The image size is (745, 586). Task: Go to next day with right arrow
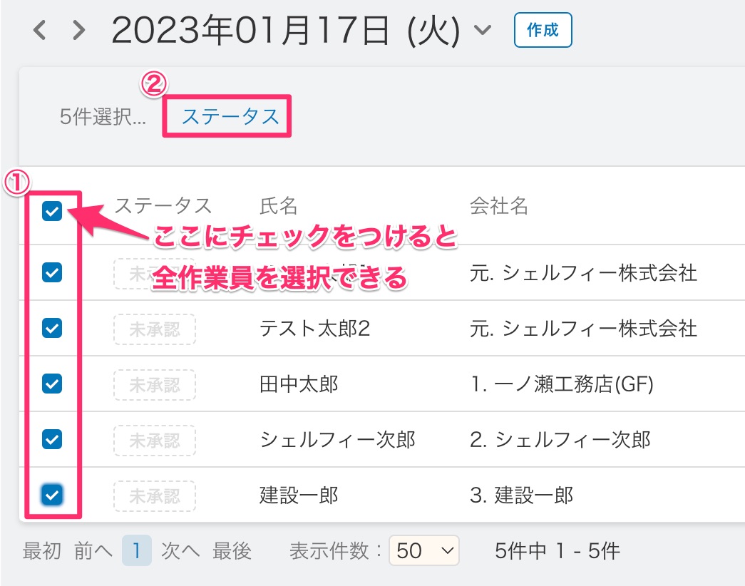click(x=79, y=31)
